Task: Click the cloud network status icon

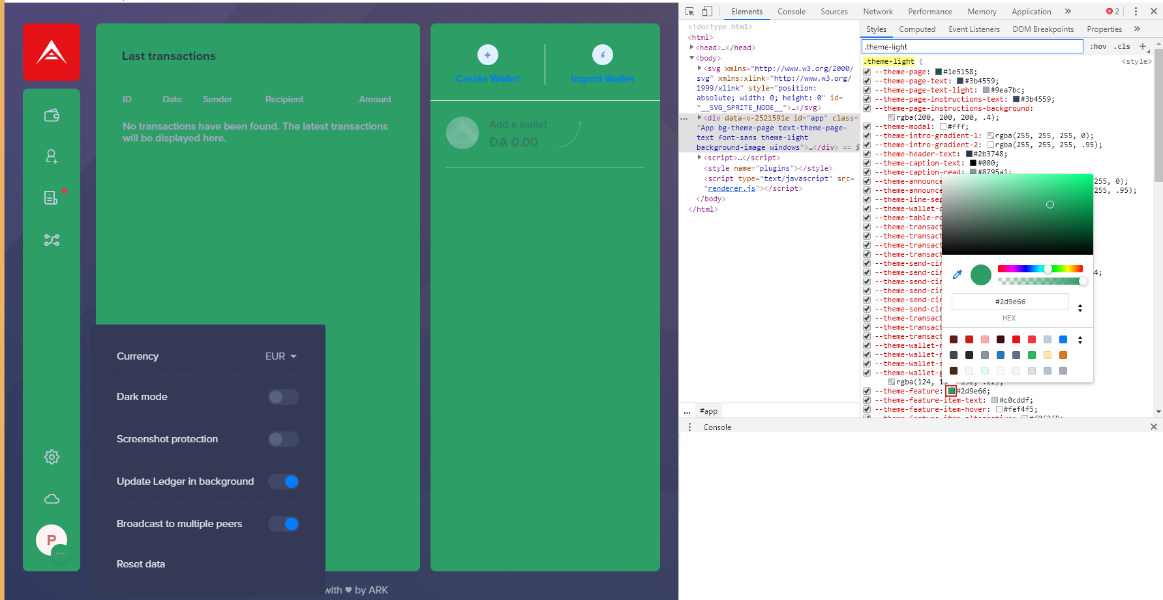Action: (x=52, y=499)
